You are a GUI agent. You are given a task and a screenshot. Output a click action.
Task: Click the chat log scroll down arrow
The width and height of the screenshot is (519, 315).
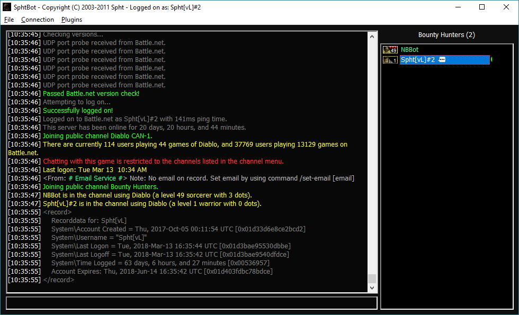[x=372, y=288]
